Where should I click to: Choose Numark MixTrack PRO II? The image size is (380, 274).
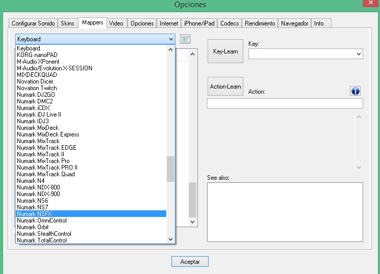coord(91,168)
